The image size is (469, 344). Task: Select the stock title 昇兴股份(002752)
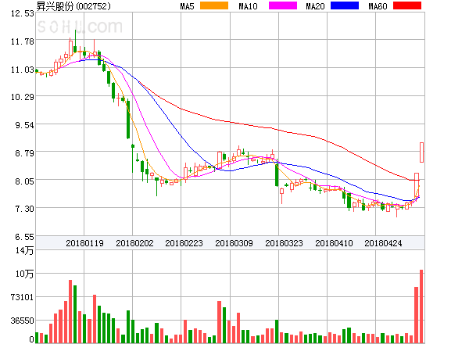pyautogui.click(x=73, y=6)
